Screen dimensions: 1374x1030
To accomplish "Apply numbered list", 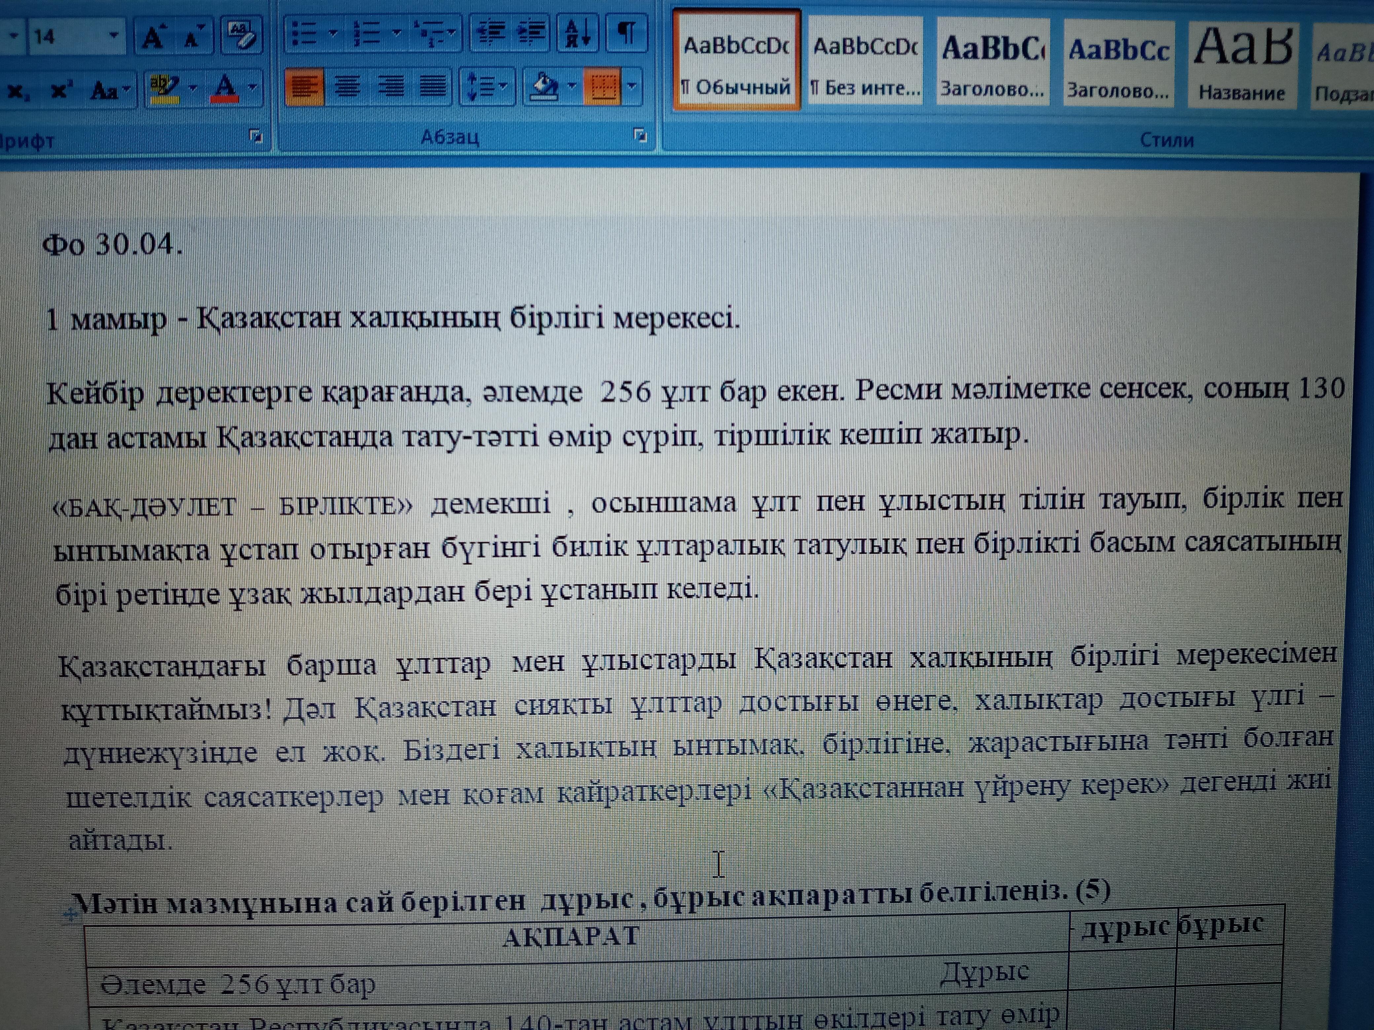I will (x=367, y=34).
